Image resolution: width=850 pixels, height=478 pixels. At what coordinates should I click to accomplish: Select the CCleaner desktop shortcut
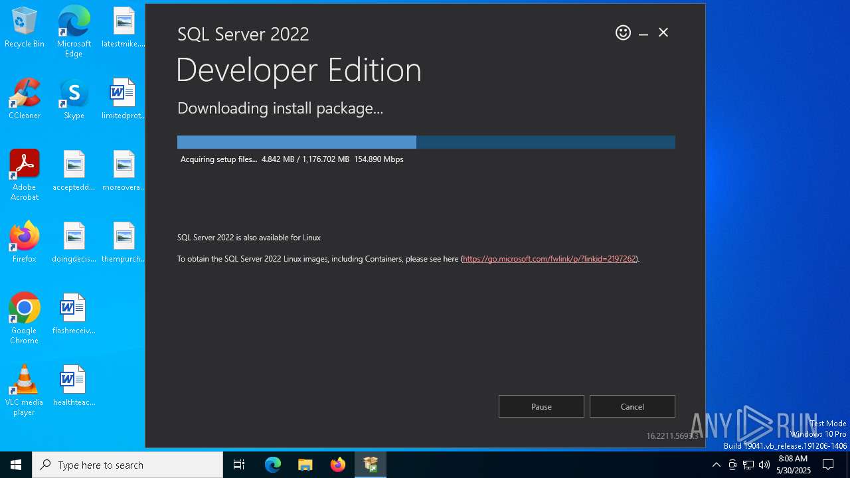[25, 100]
